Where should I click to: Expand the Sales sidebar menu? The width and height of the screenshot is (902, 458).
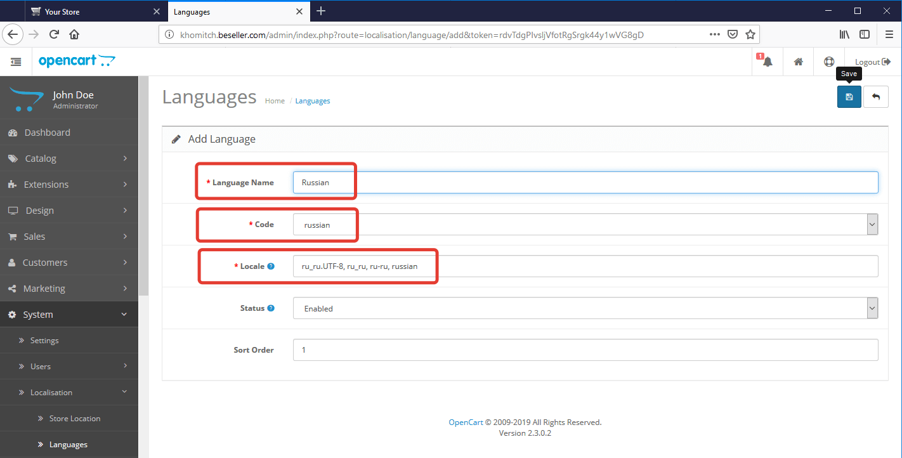click(69, 237)
